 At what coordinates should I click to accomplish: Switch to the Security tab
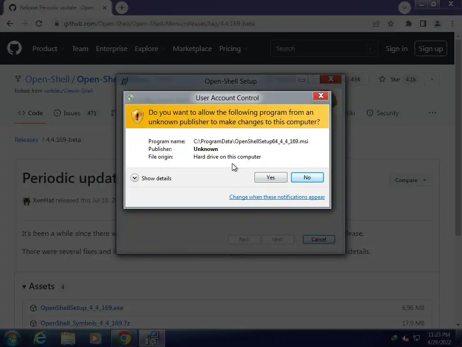pos(383,113)
